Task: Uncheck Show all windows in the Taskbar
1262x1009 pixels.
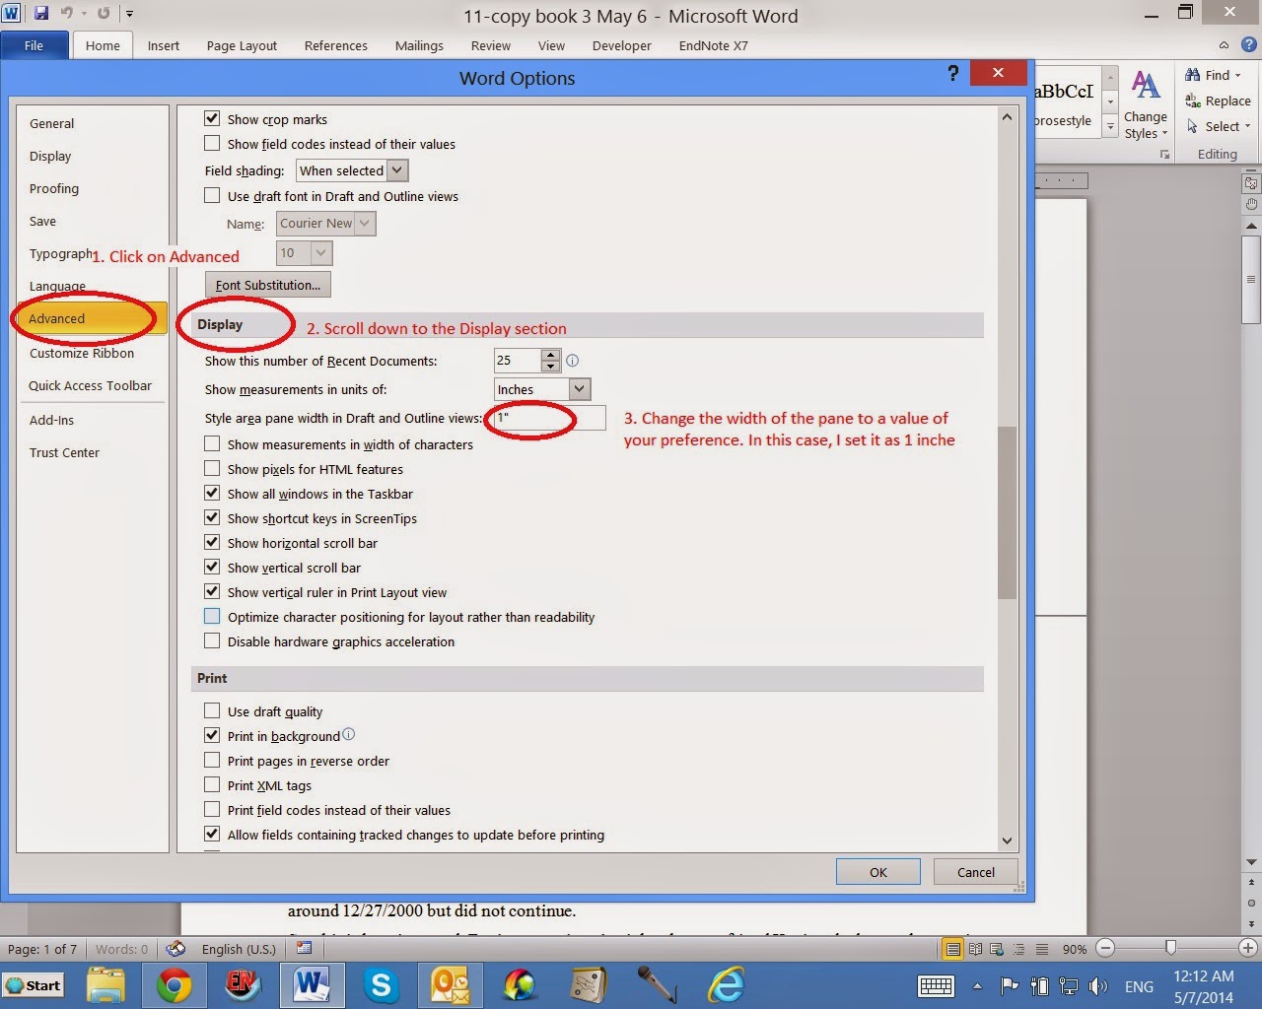Action: pos(212,493)
